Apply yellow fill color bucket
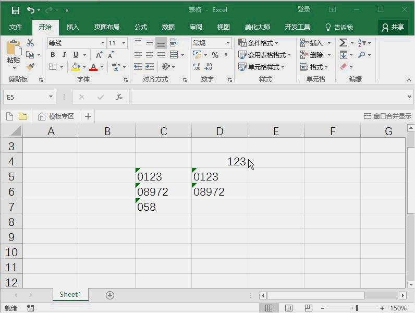The image size is (415, 313). pyautogui.click(x=76, y=67)
